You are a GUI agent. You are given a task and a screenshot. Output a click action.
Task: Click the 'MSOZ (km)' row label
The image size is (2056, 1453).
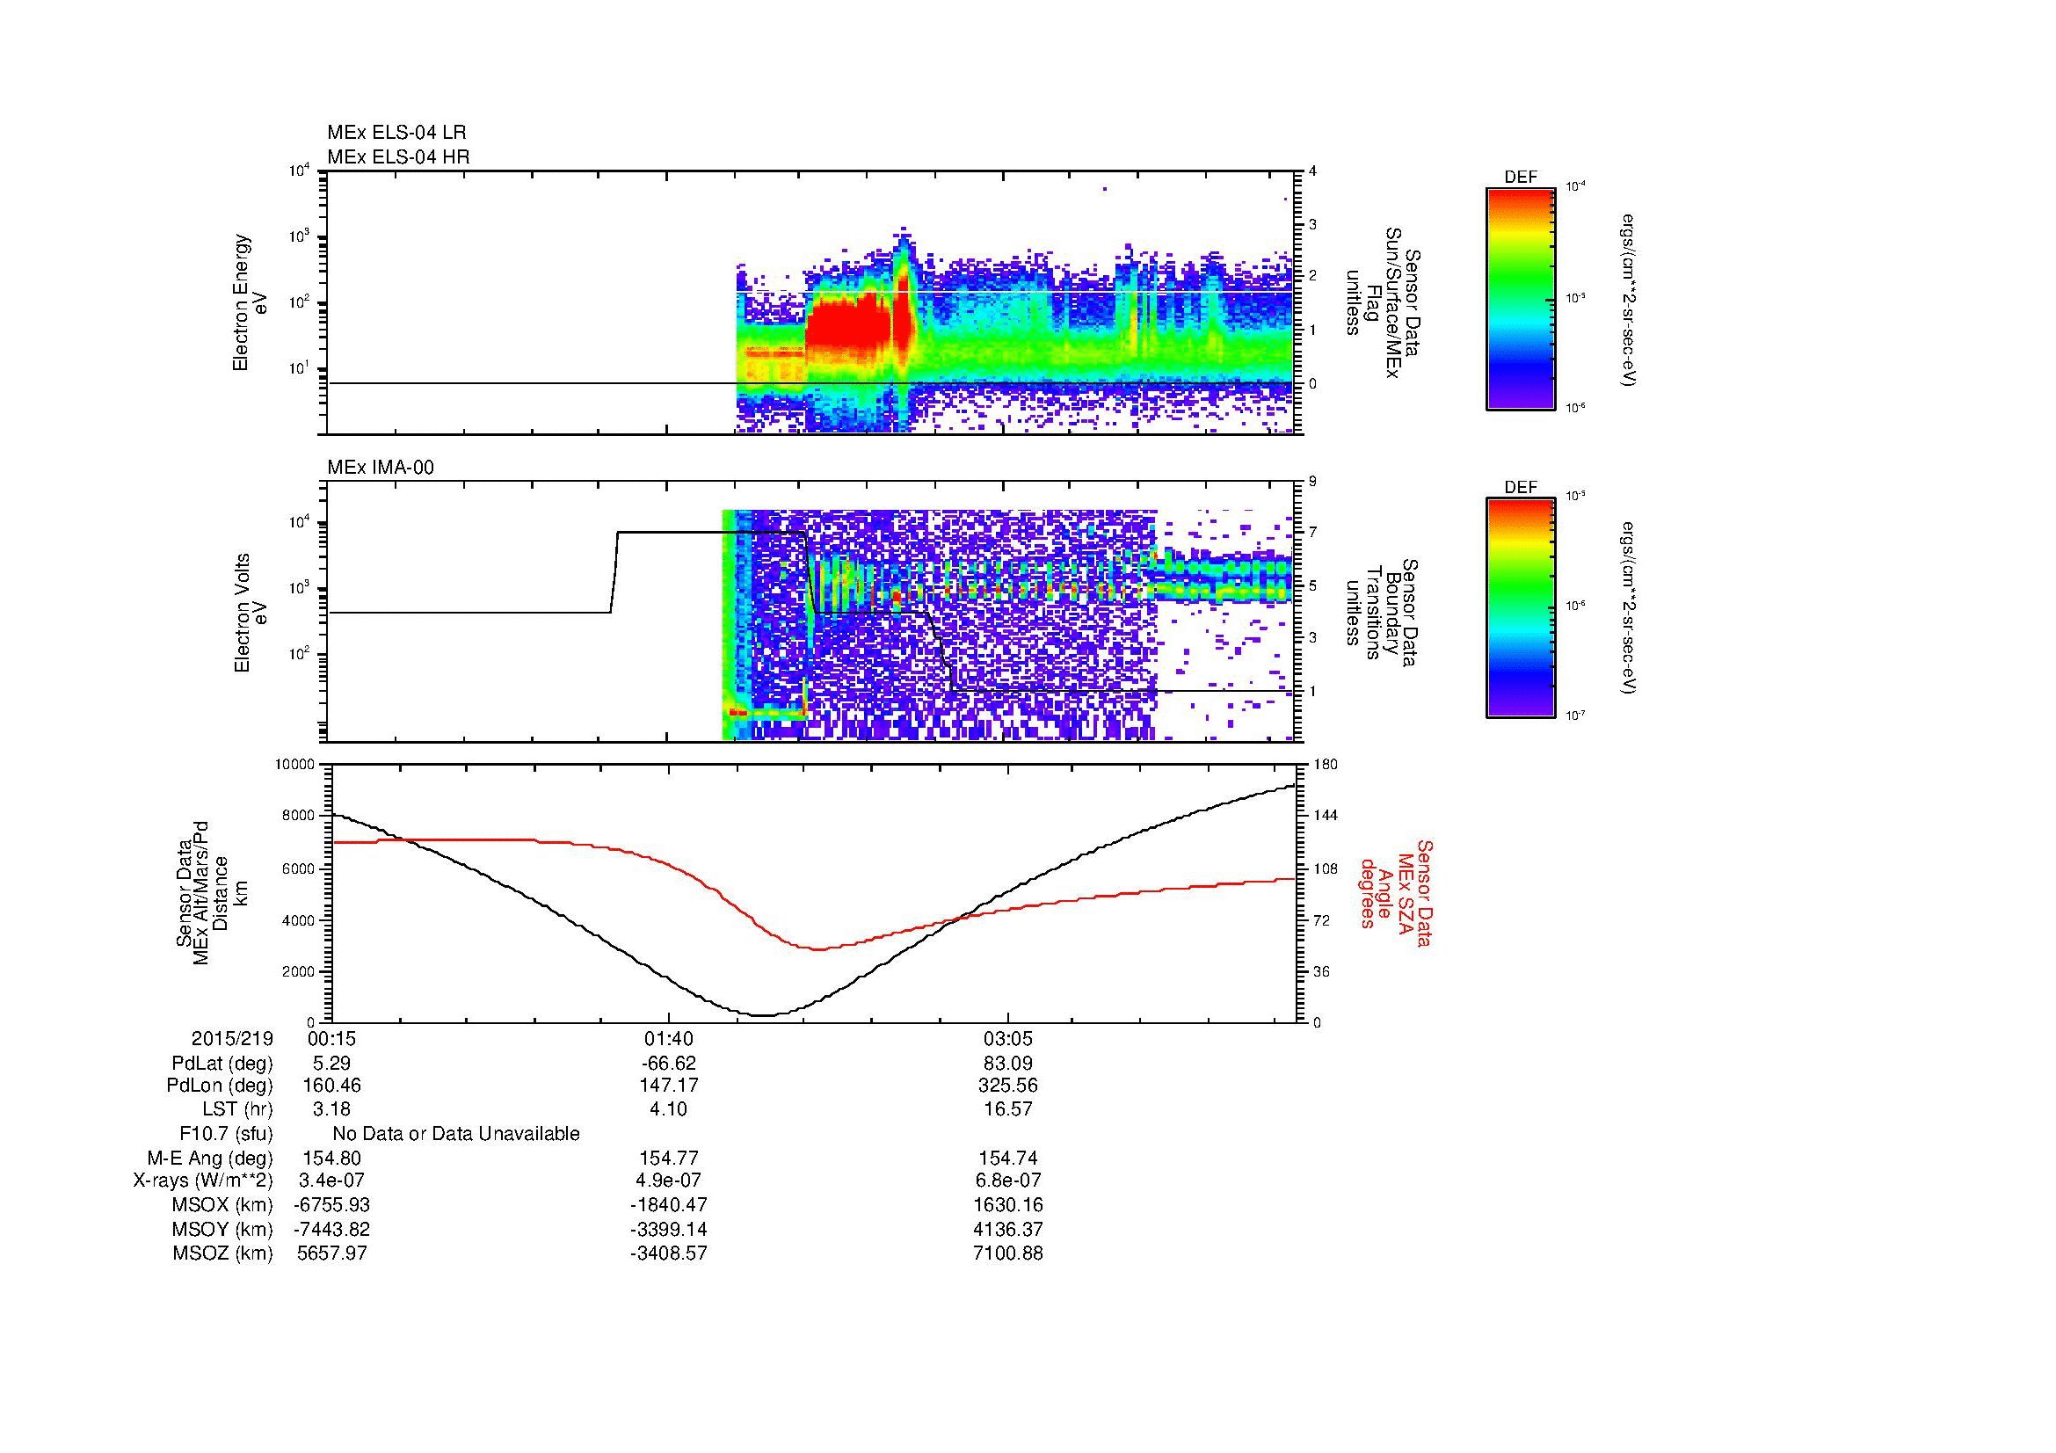tap(222, 1253)
